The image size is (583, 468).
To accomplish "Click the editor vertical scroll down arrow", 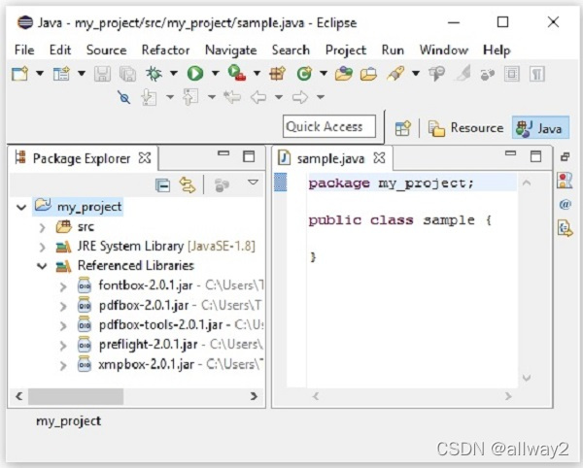I will tap(527, 378).
